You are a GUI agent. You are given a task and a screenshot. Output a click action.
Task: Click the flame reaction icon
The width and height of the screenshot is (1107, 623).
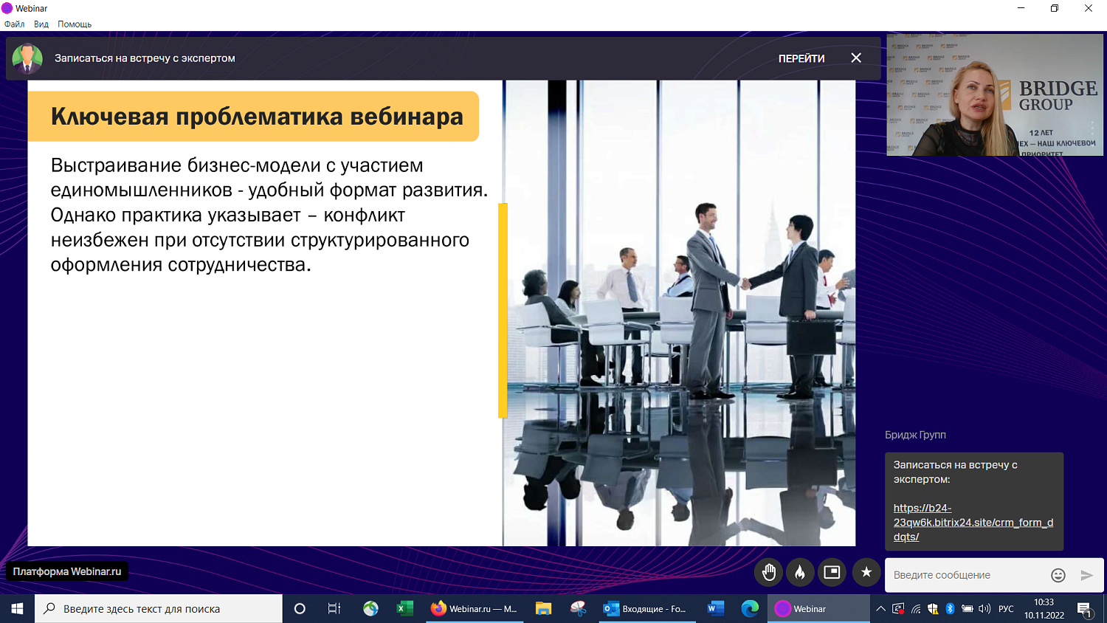(800, 573)
